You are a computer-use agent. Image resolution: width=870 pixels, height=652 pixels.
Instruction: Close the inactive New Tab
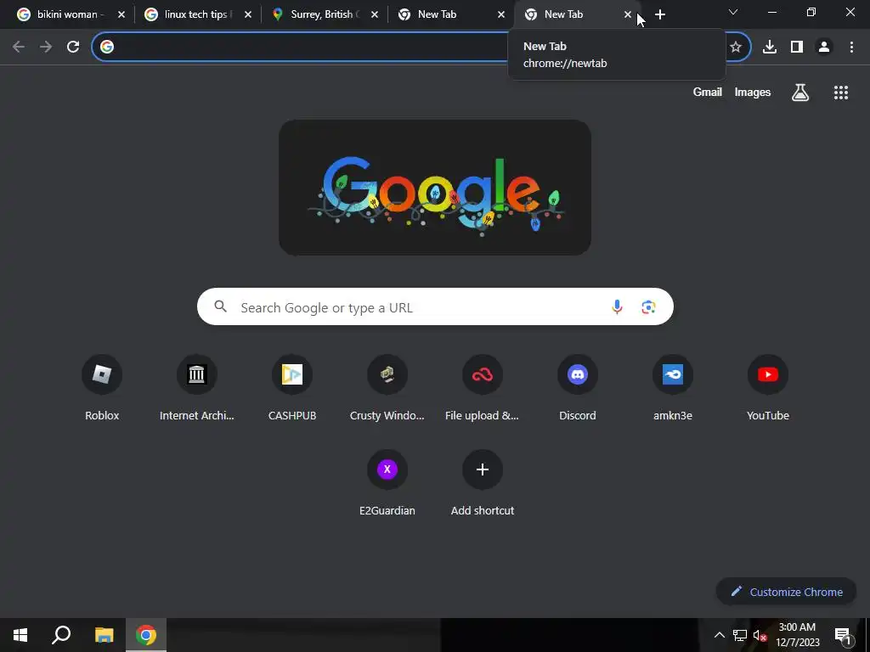[501, 14]
